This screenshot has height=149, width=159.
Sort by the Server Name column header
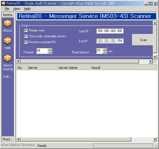74,68
